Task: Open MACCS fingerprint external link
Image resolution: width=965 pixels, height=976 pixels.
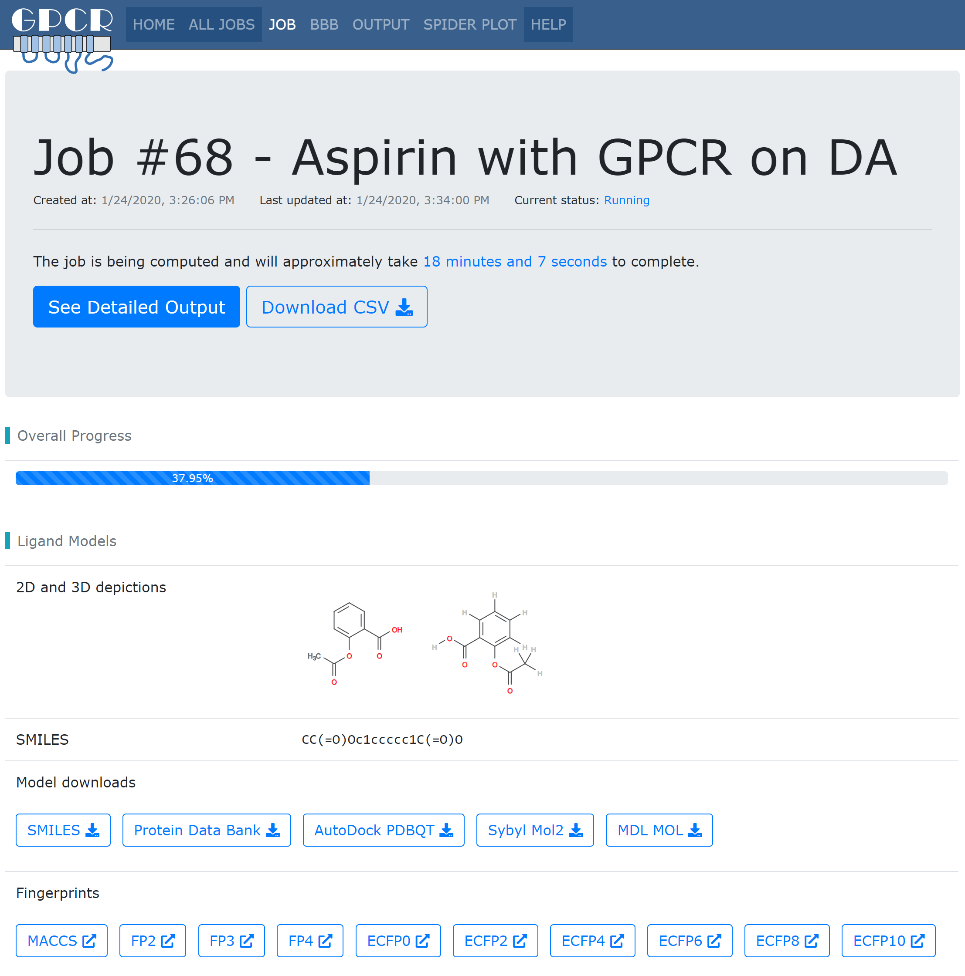Action: coord(61,941)
